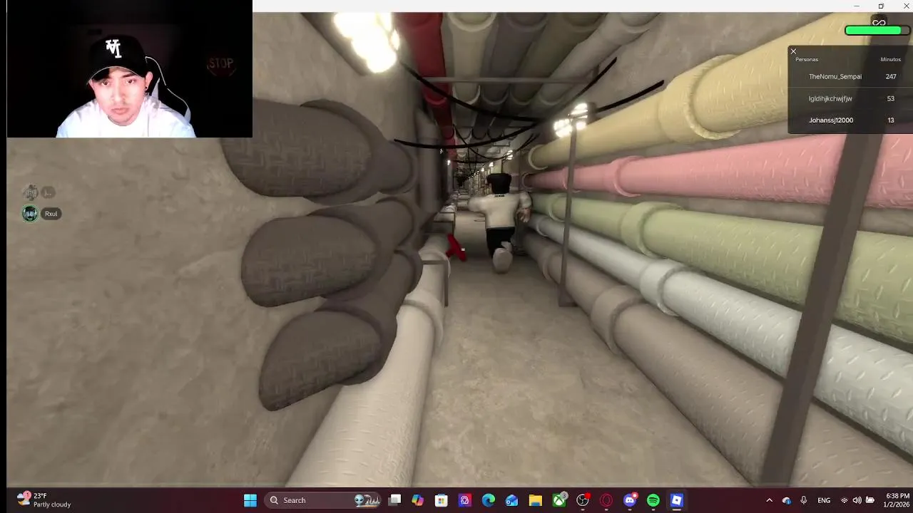The image size is (913, 513).
Task: Close the Personas leaderboard panel
Action: tap(793, 51)
